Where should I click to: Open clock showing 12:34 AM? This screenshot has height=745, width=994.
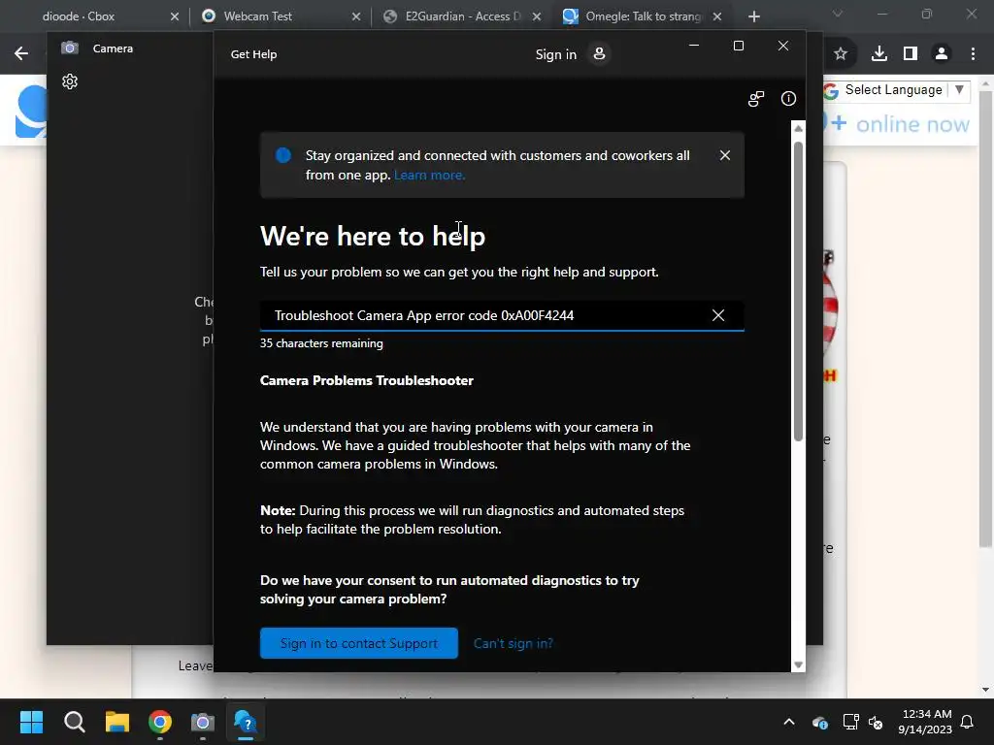coord(925,722)
